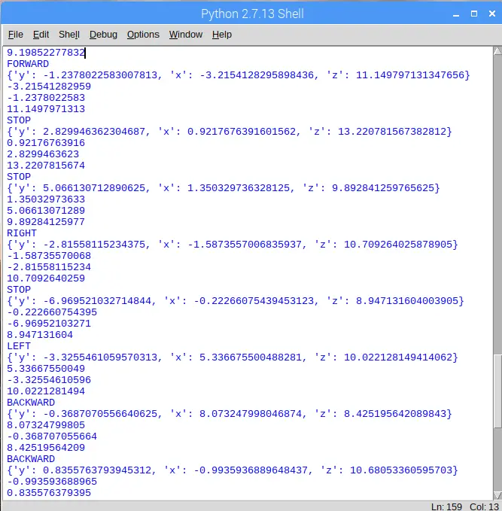Open the Window menu
The height and width of the screenshot is (511, 502).
pyautogui.click(x=186, y=35)
